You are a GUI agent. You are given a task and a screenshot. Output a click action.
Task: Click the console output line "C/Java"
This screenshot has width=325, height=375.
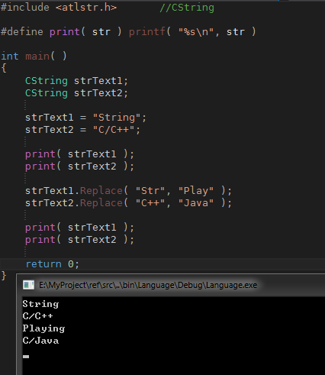[x=40, y=341]
